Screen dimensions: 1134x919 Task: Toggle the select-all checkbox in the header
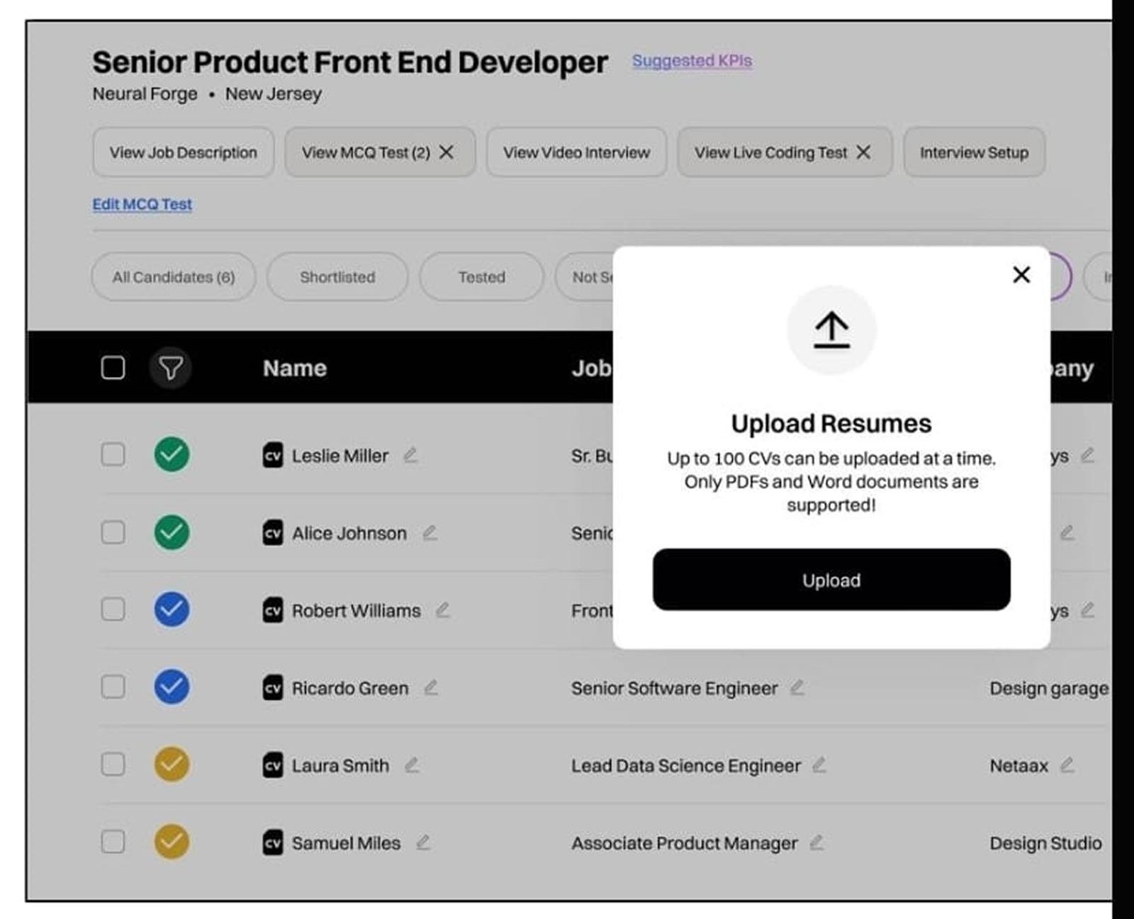[x=113, y=368]
